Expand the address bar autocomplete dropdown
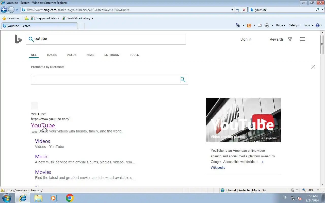Screen dimensions: 325x203 [232, 10]
